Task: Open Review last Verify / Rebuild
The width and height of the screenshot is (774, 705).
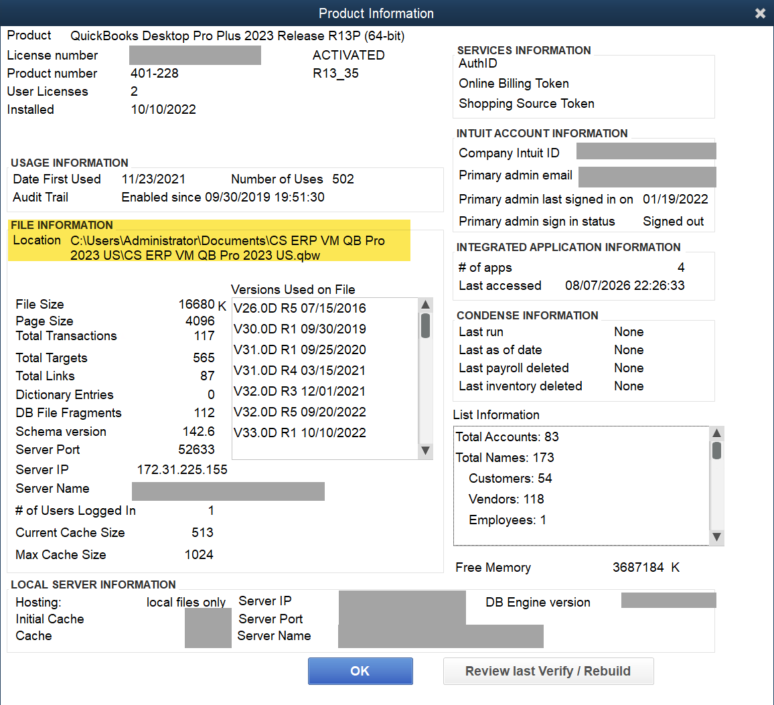Action: tap(548, 671)
